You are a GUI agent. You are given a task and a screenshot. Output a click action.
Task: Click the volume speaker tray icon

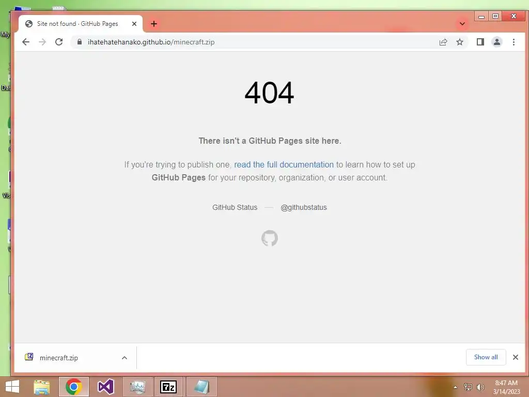(480, 387)
